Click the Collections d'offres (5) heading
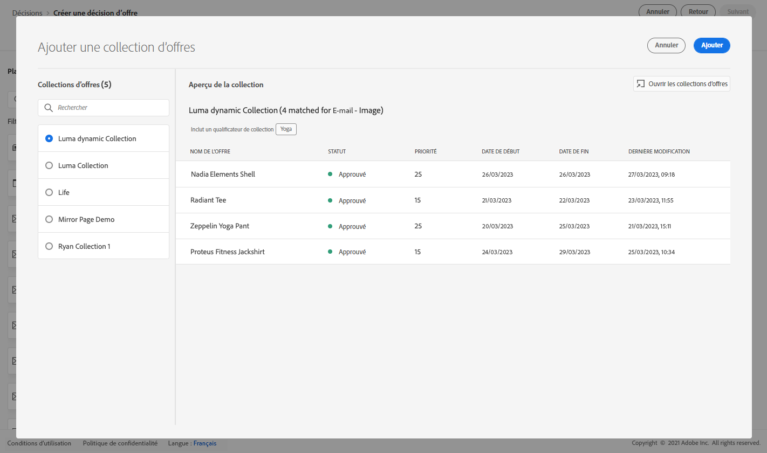Screen dimensions: 767x453 click(74, 85)
